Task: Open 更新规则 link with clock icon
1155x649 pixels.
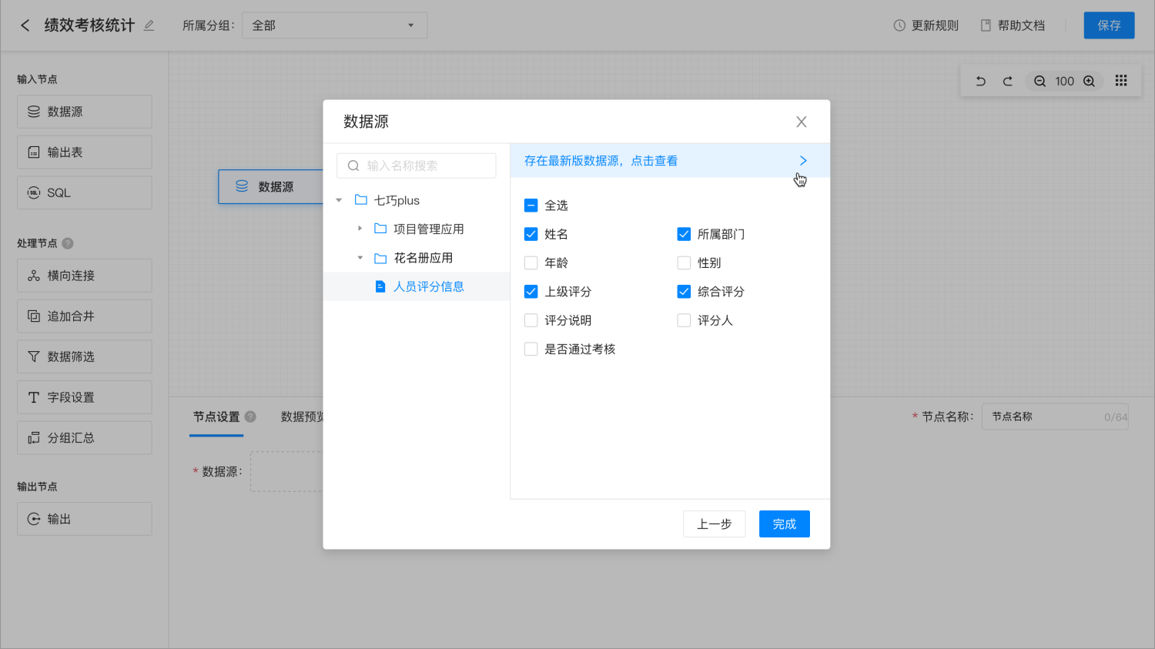Action: tap(926, 25)
